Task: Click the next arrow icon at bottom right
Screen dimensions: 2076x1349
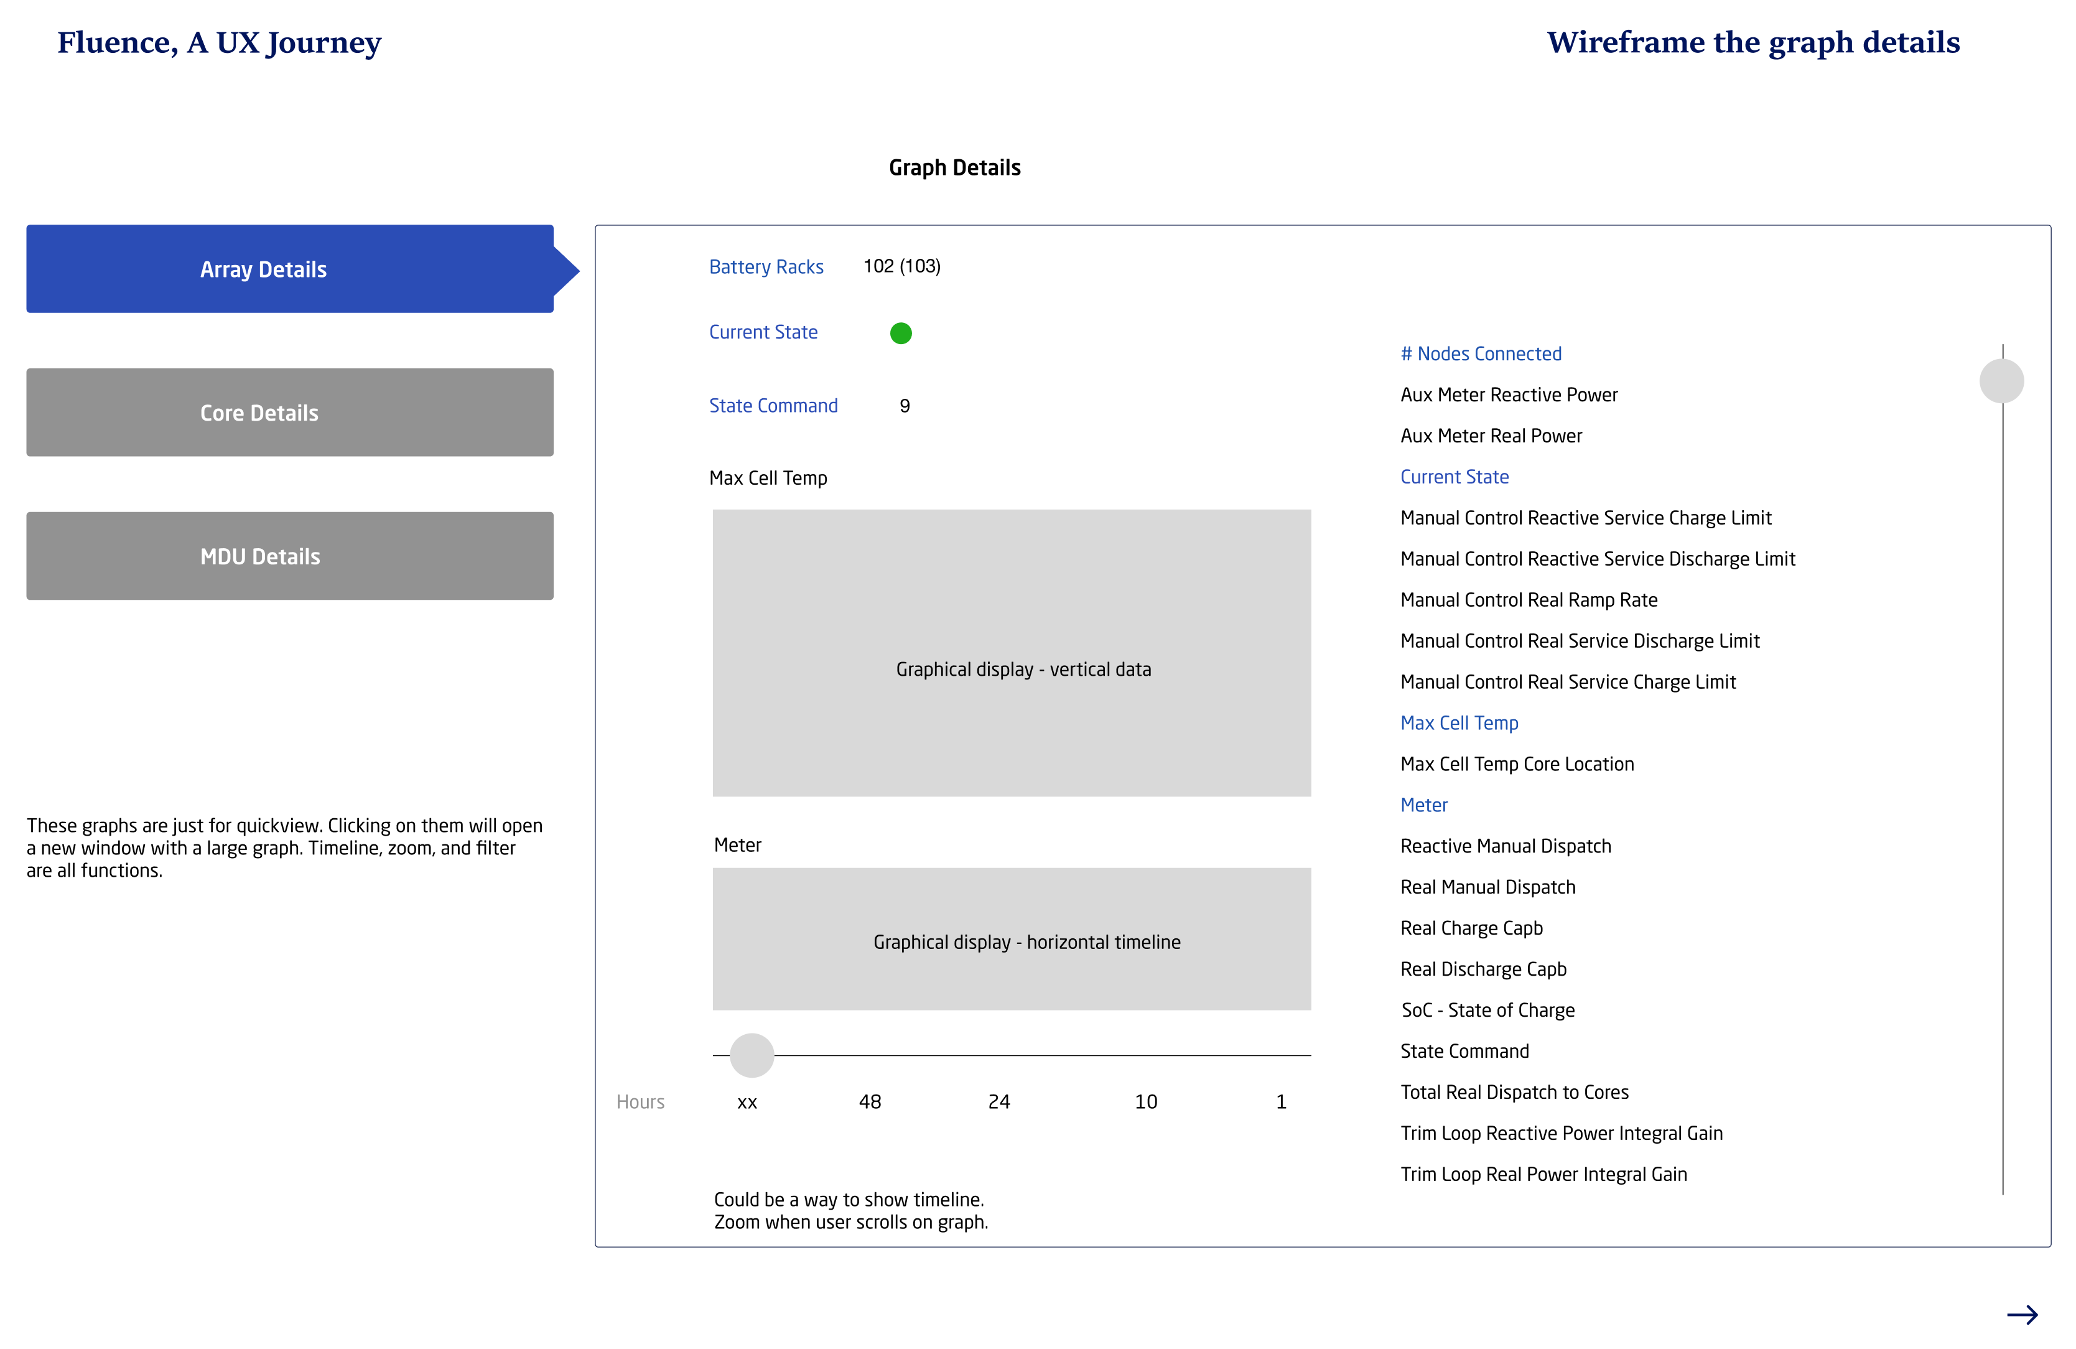Action: 2021,1314
